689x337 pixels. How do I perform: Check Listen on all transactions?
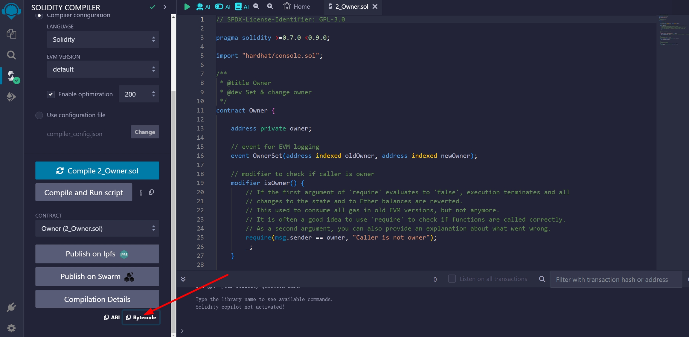452,279
